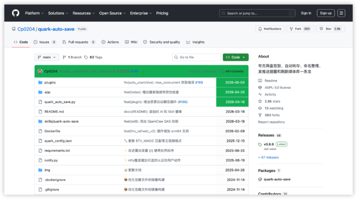Screen dimensions: 357x199
Task: Open the GitHub home logo
Action: pos(16,13)
